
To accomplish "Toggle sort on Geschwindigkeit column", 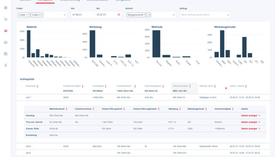I will tap(233, 109).
